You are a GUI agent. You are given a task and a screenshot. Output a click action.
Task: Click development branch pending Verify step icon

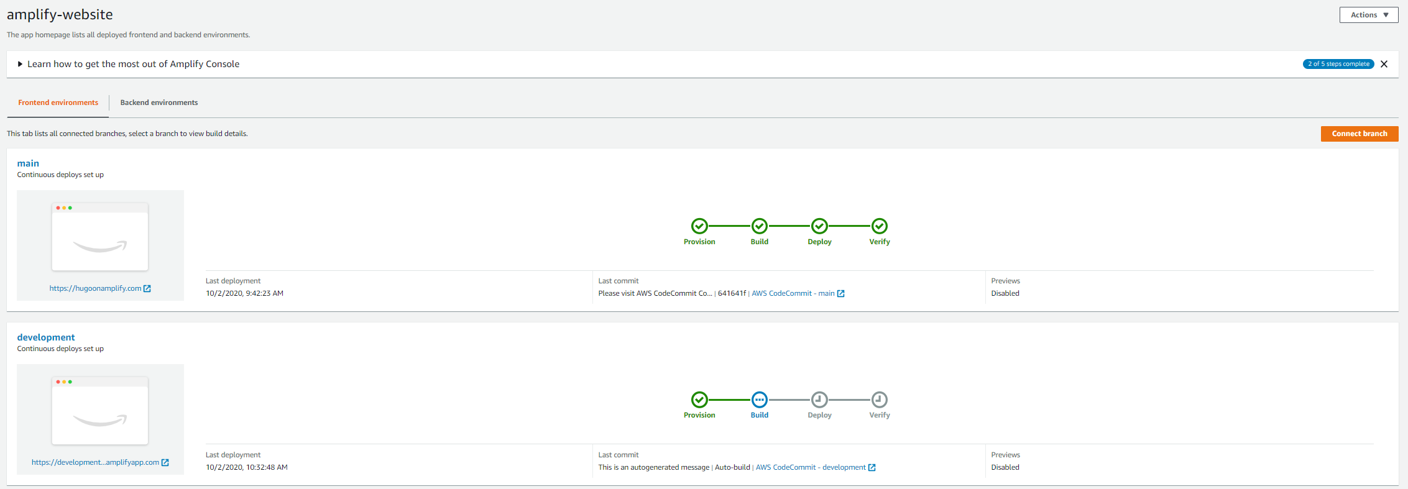tap(880, 400)
